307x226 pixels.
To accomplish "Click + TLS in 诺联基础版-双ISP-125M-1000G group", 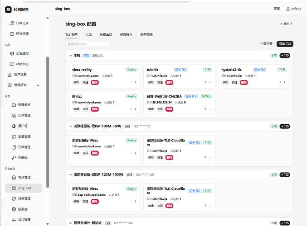I will coord(285,174).
